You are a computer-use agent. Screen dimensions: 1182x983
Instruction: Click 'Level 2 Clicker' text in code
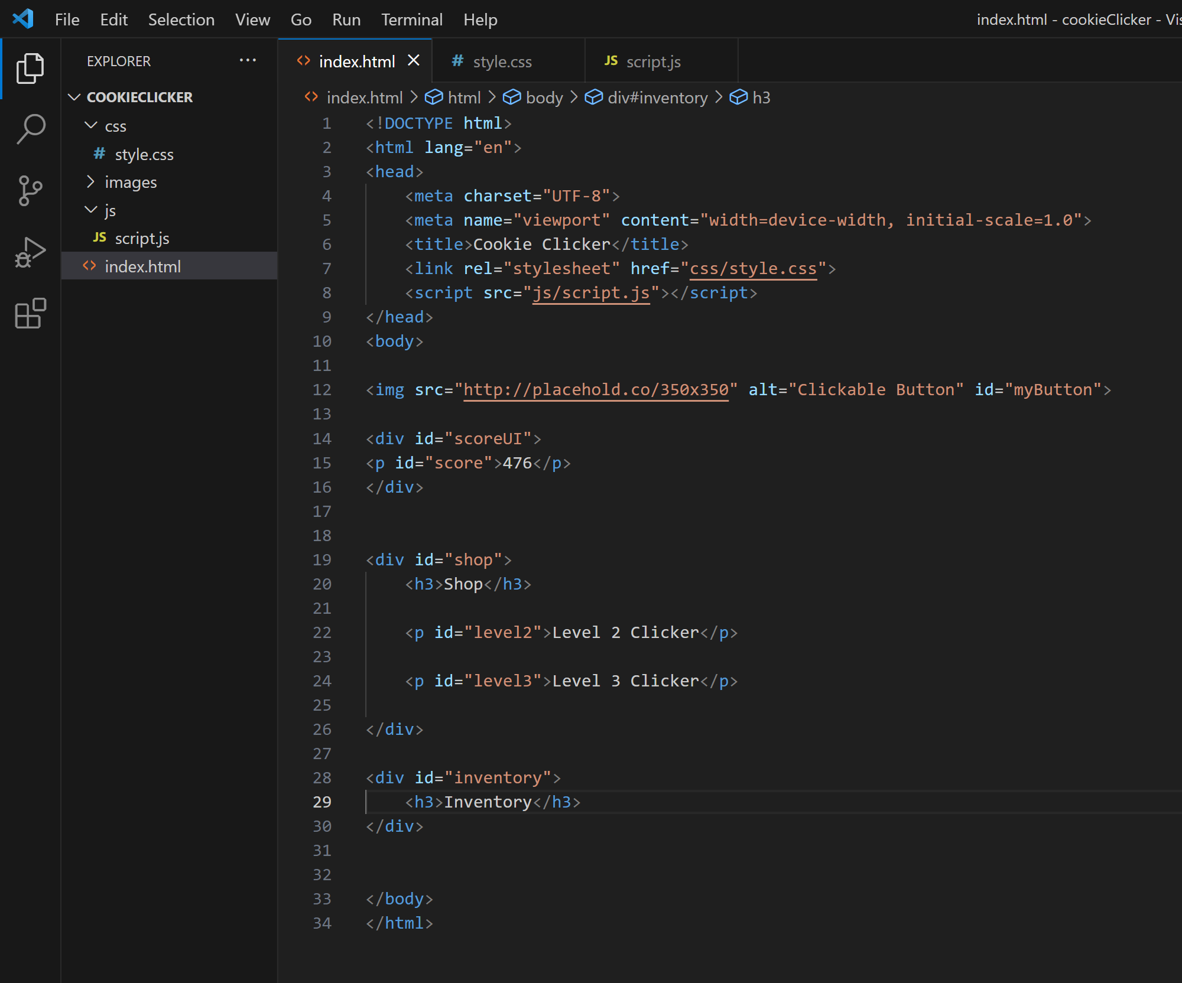coord(626,632)
